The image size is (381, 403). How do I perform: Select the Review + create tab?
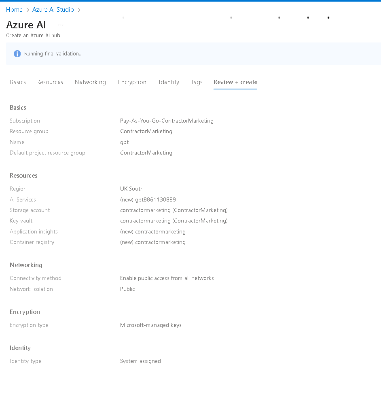pyautogui.click(x=235, y=82)
